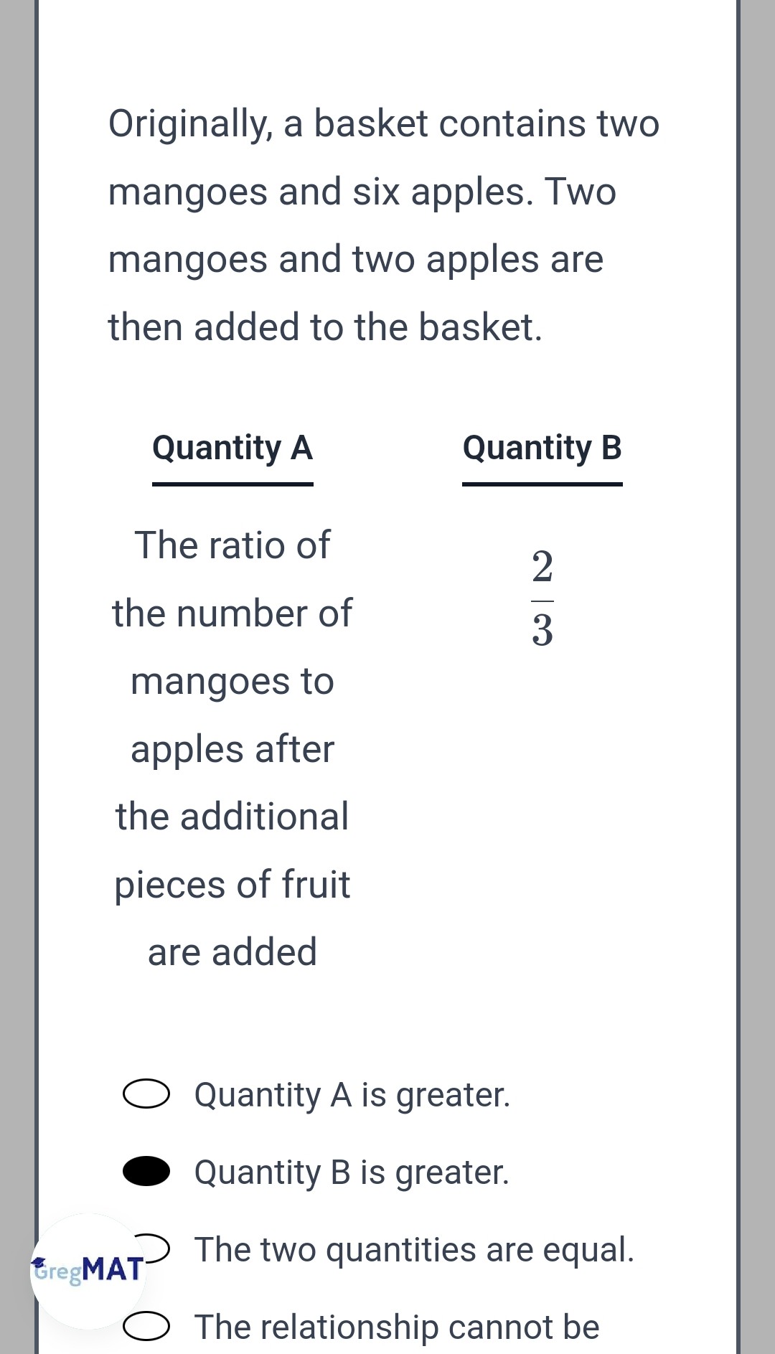Click the filled 'Quantity B is greater' radio button
The image size is (775, 1354).
click(x=146, y=1171)
